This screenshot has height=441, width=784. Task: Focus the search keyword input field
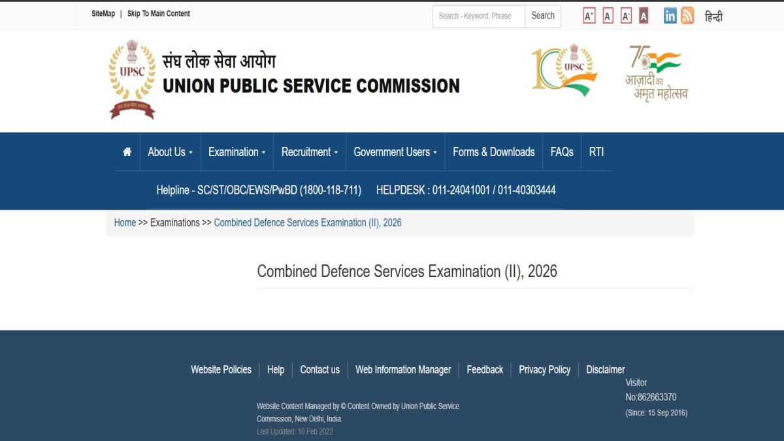479,16
